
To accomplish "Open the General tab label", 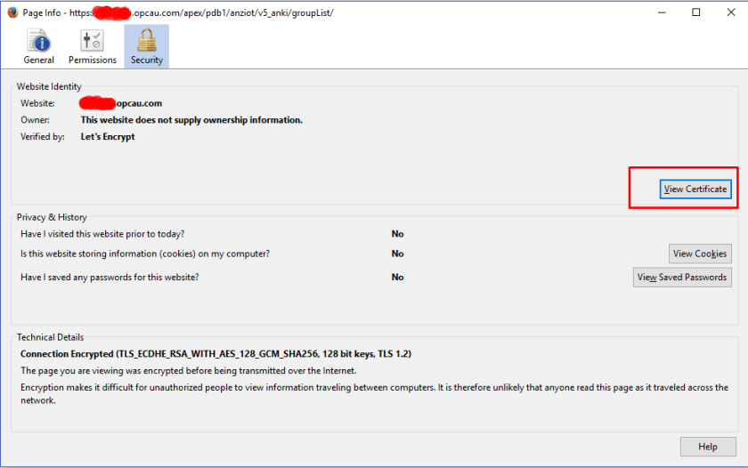I will [38, 61].
